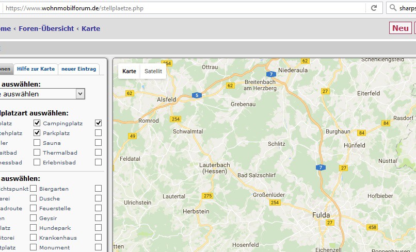Enable the checkbox right of Sauna label
Viewport: 416px width, 252px height.
point(99,143)
